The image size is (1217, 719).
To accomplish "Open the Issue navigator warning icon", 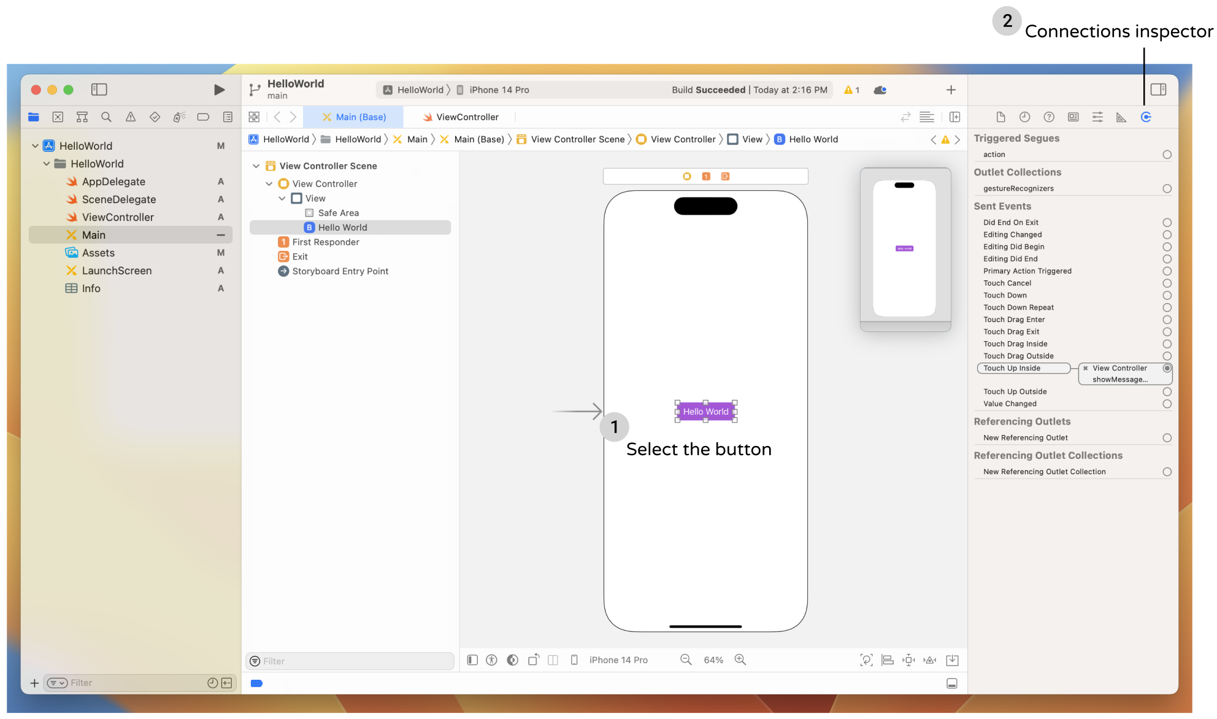I will tap(130, 117).
